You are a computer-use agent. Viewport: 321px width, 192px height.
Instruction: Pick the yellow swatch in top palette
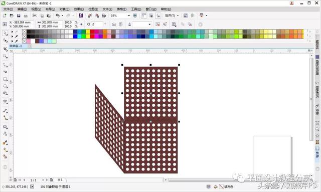point(88,32)
